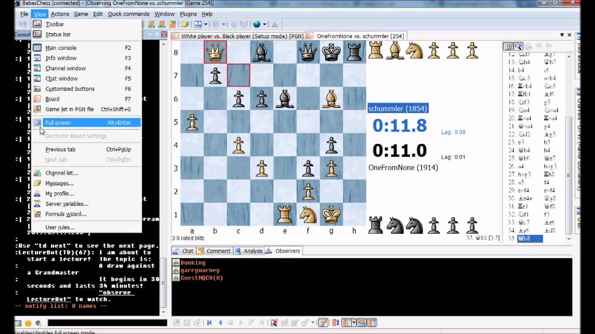Select Game list in PGN file entry

click(x=86, y=109)
